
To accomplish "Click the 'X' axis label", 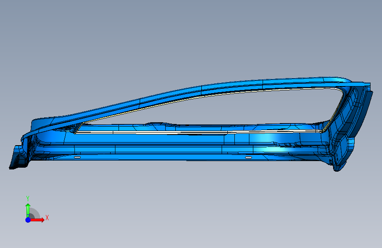I will (47, 218).
